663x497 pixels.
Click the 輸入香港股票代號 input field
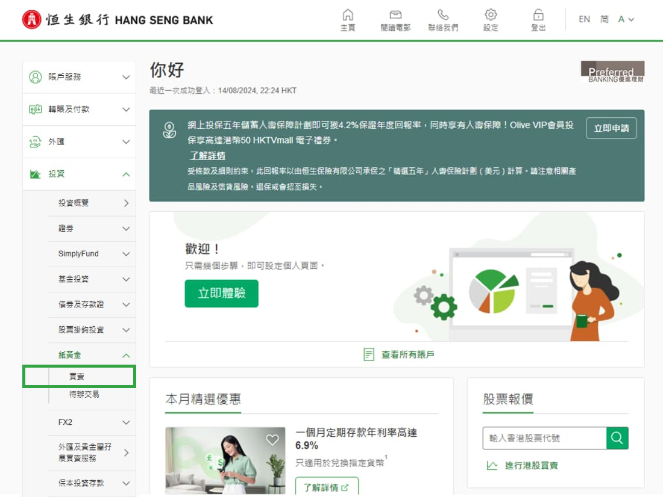(x=544, y=438)
